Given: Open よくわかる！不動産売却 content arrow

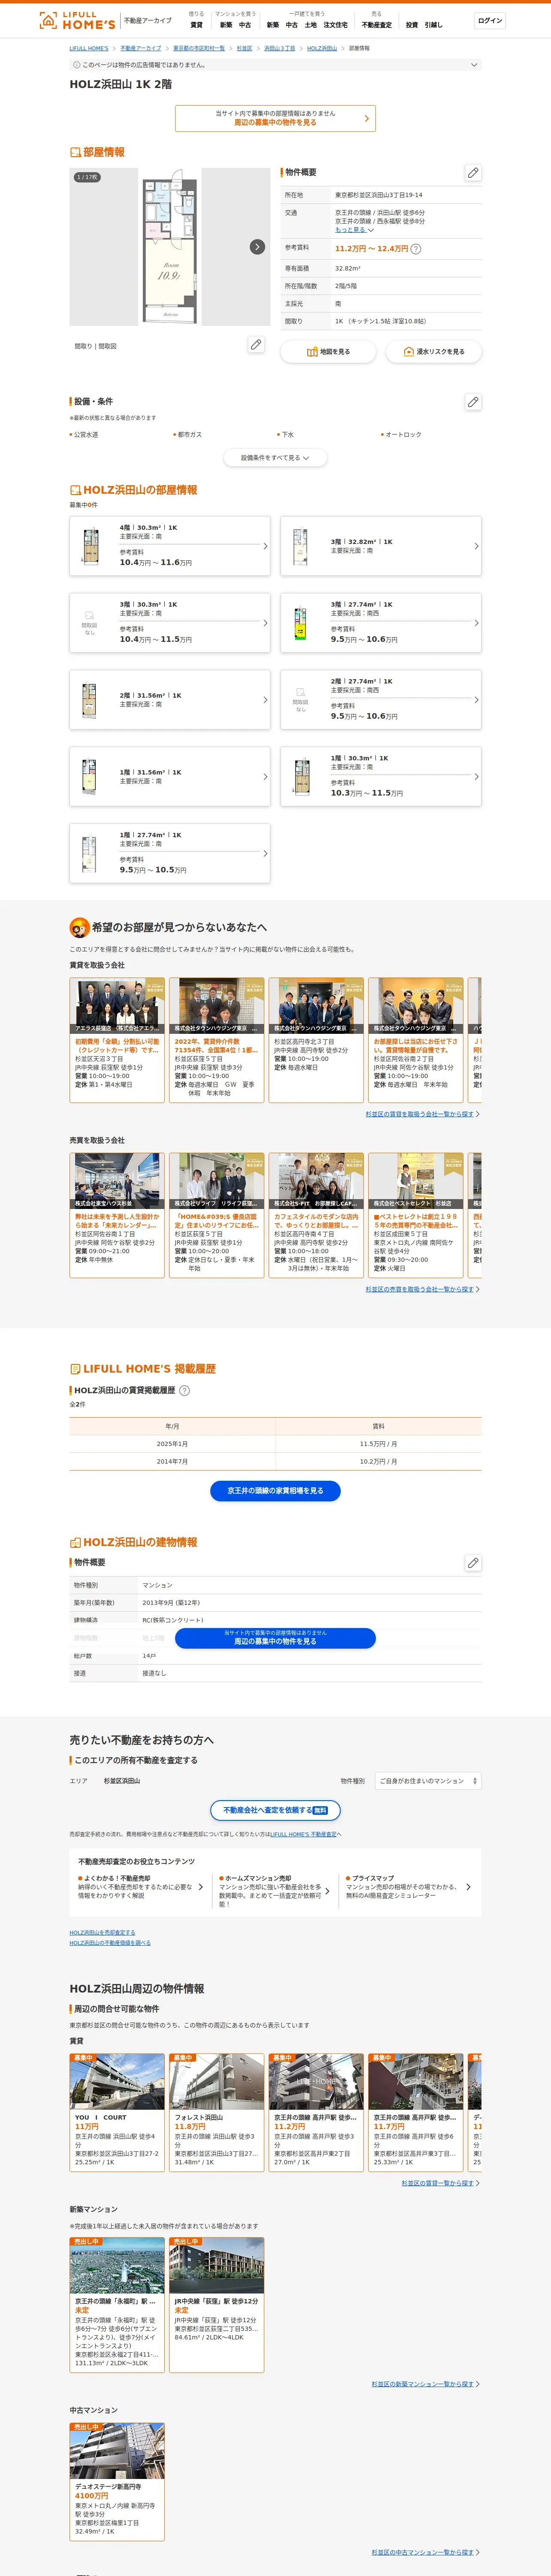Looking at the screenshot, I should [x=201, y=1887].
